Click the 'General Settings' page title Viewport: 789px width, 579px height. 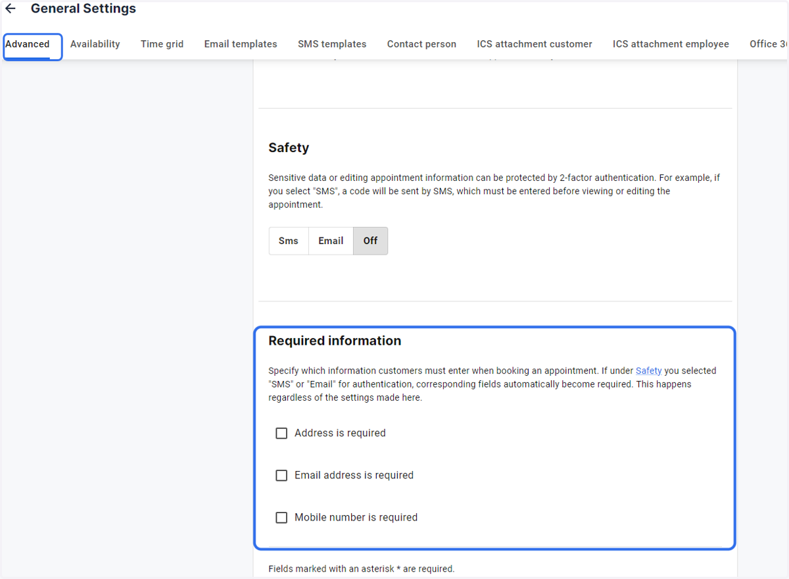[x=84, y=9]
